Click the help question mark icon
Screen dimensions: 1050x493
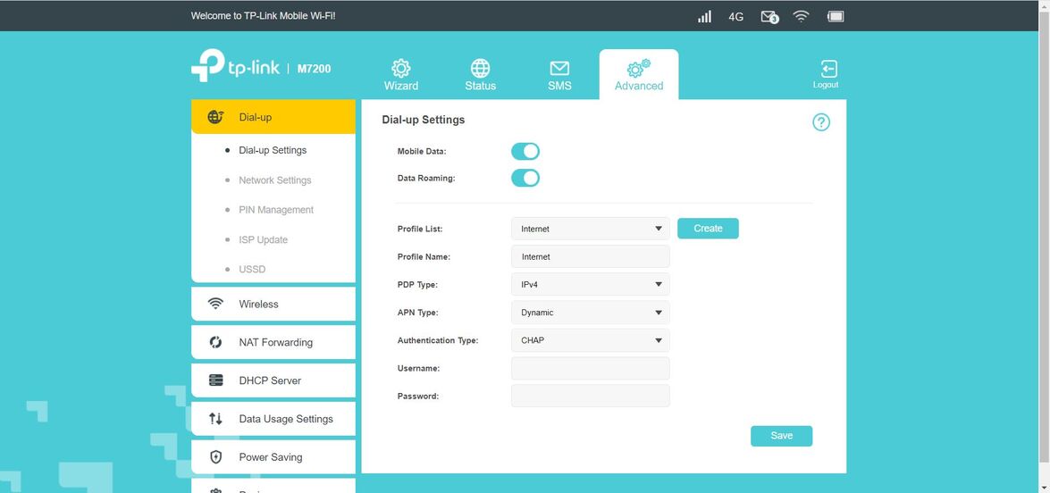[x=820, y=122]
